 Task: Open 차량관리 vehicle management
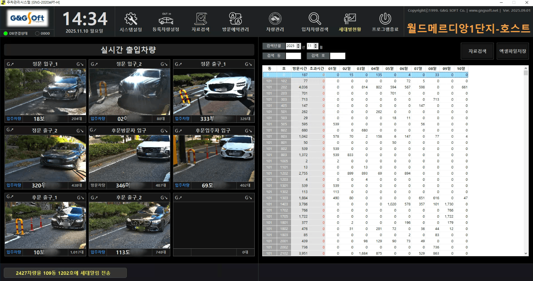[x=275, y=22]
